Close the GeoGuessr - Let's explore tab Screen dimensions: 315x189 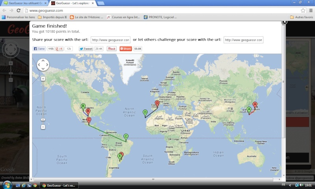coord(93,3)
